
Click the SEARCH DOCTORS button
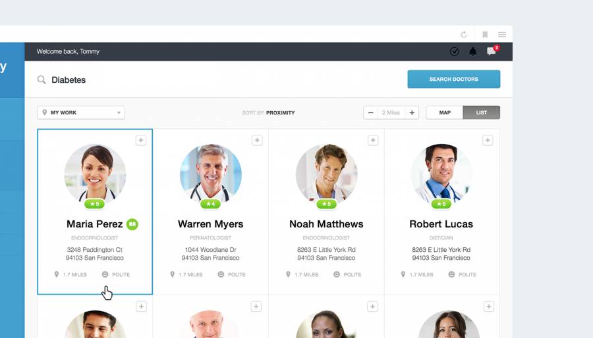(454, 79)
